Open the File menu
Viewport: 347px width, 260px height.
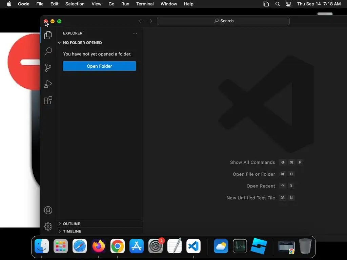click(40, 4)
